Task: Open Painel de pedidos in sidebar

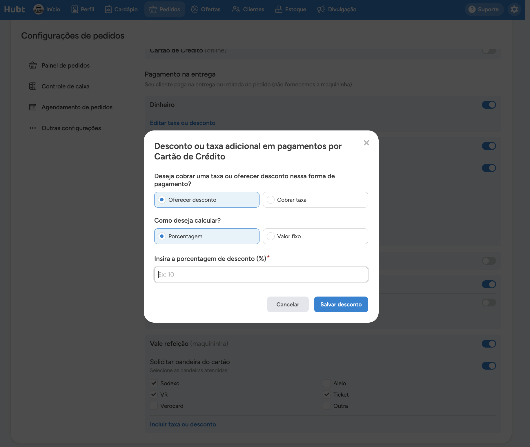Action: coord(59,66)
